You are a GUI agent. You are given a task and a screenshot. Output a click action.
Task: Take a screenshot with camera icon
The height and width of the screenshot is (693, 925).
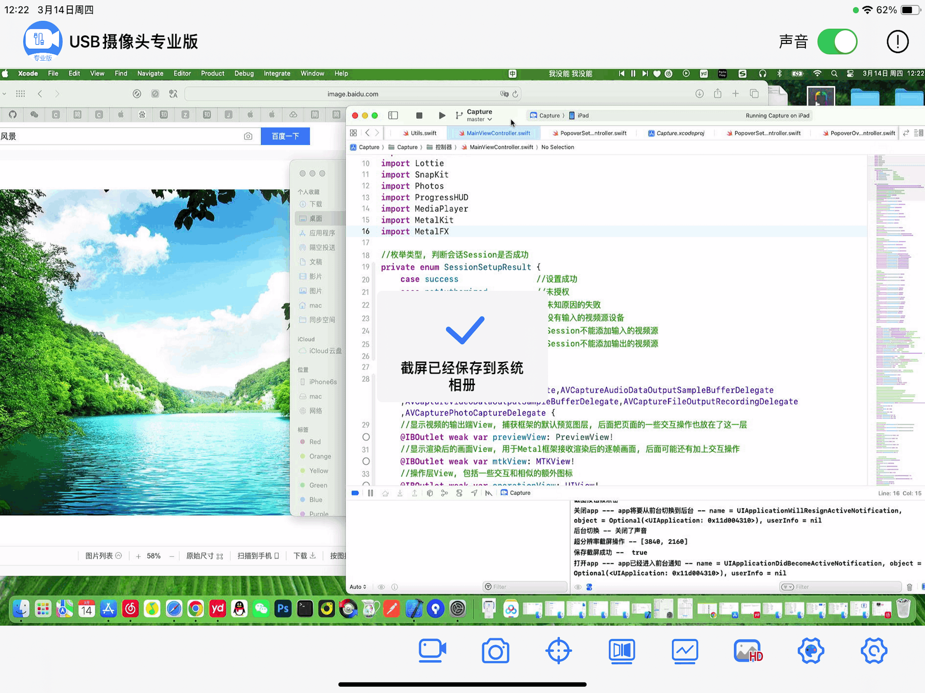tap(495, 650)
